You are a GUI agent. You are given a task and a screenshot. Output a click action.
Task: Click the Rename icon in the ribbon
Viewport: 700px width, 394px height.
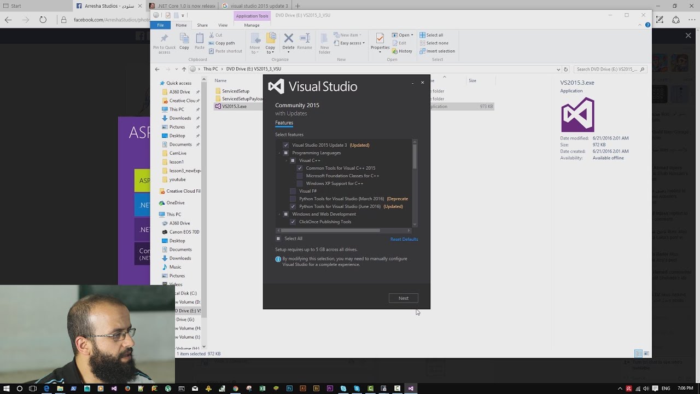(305, 38)
